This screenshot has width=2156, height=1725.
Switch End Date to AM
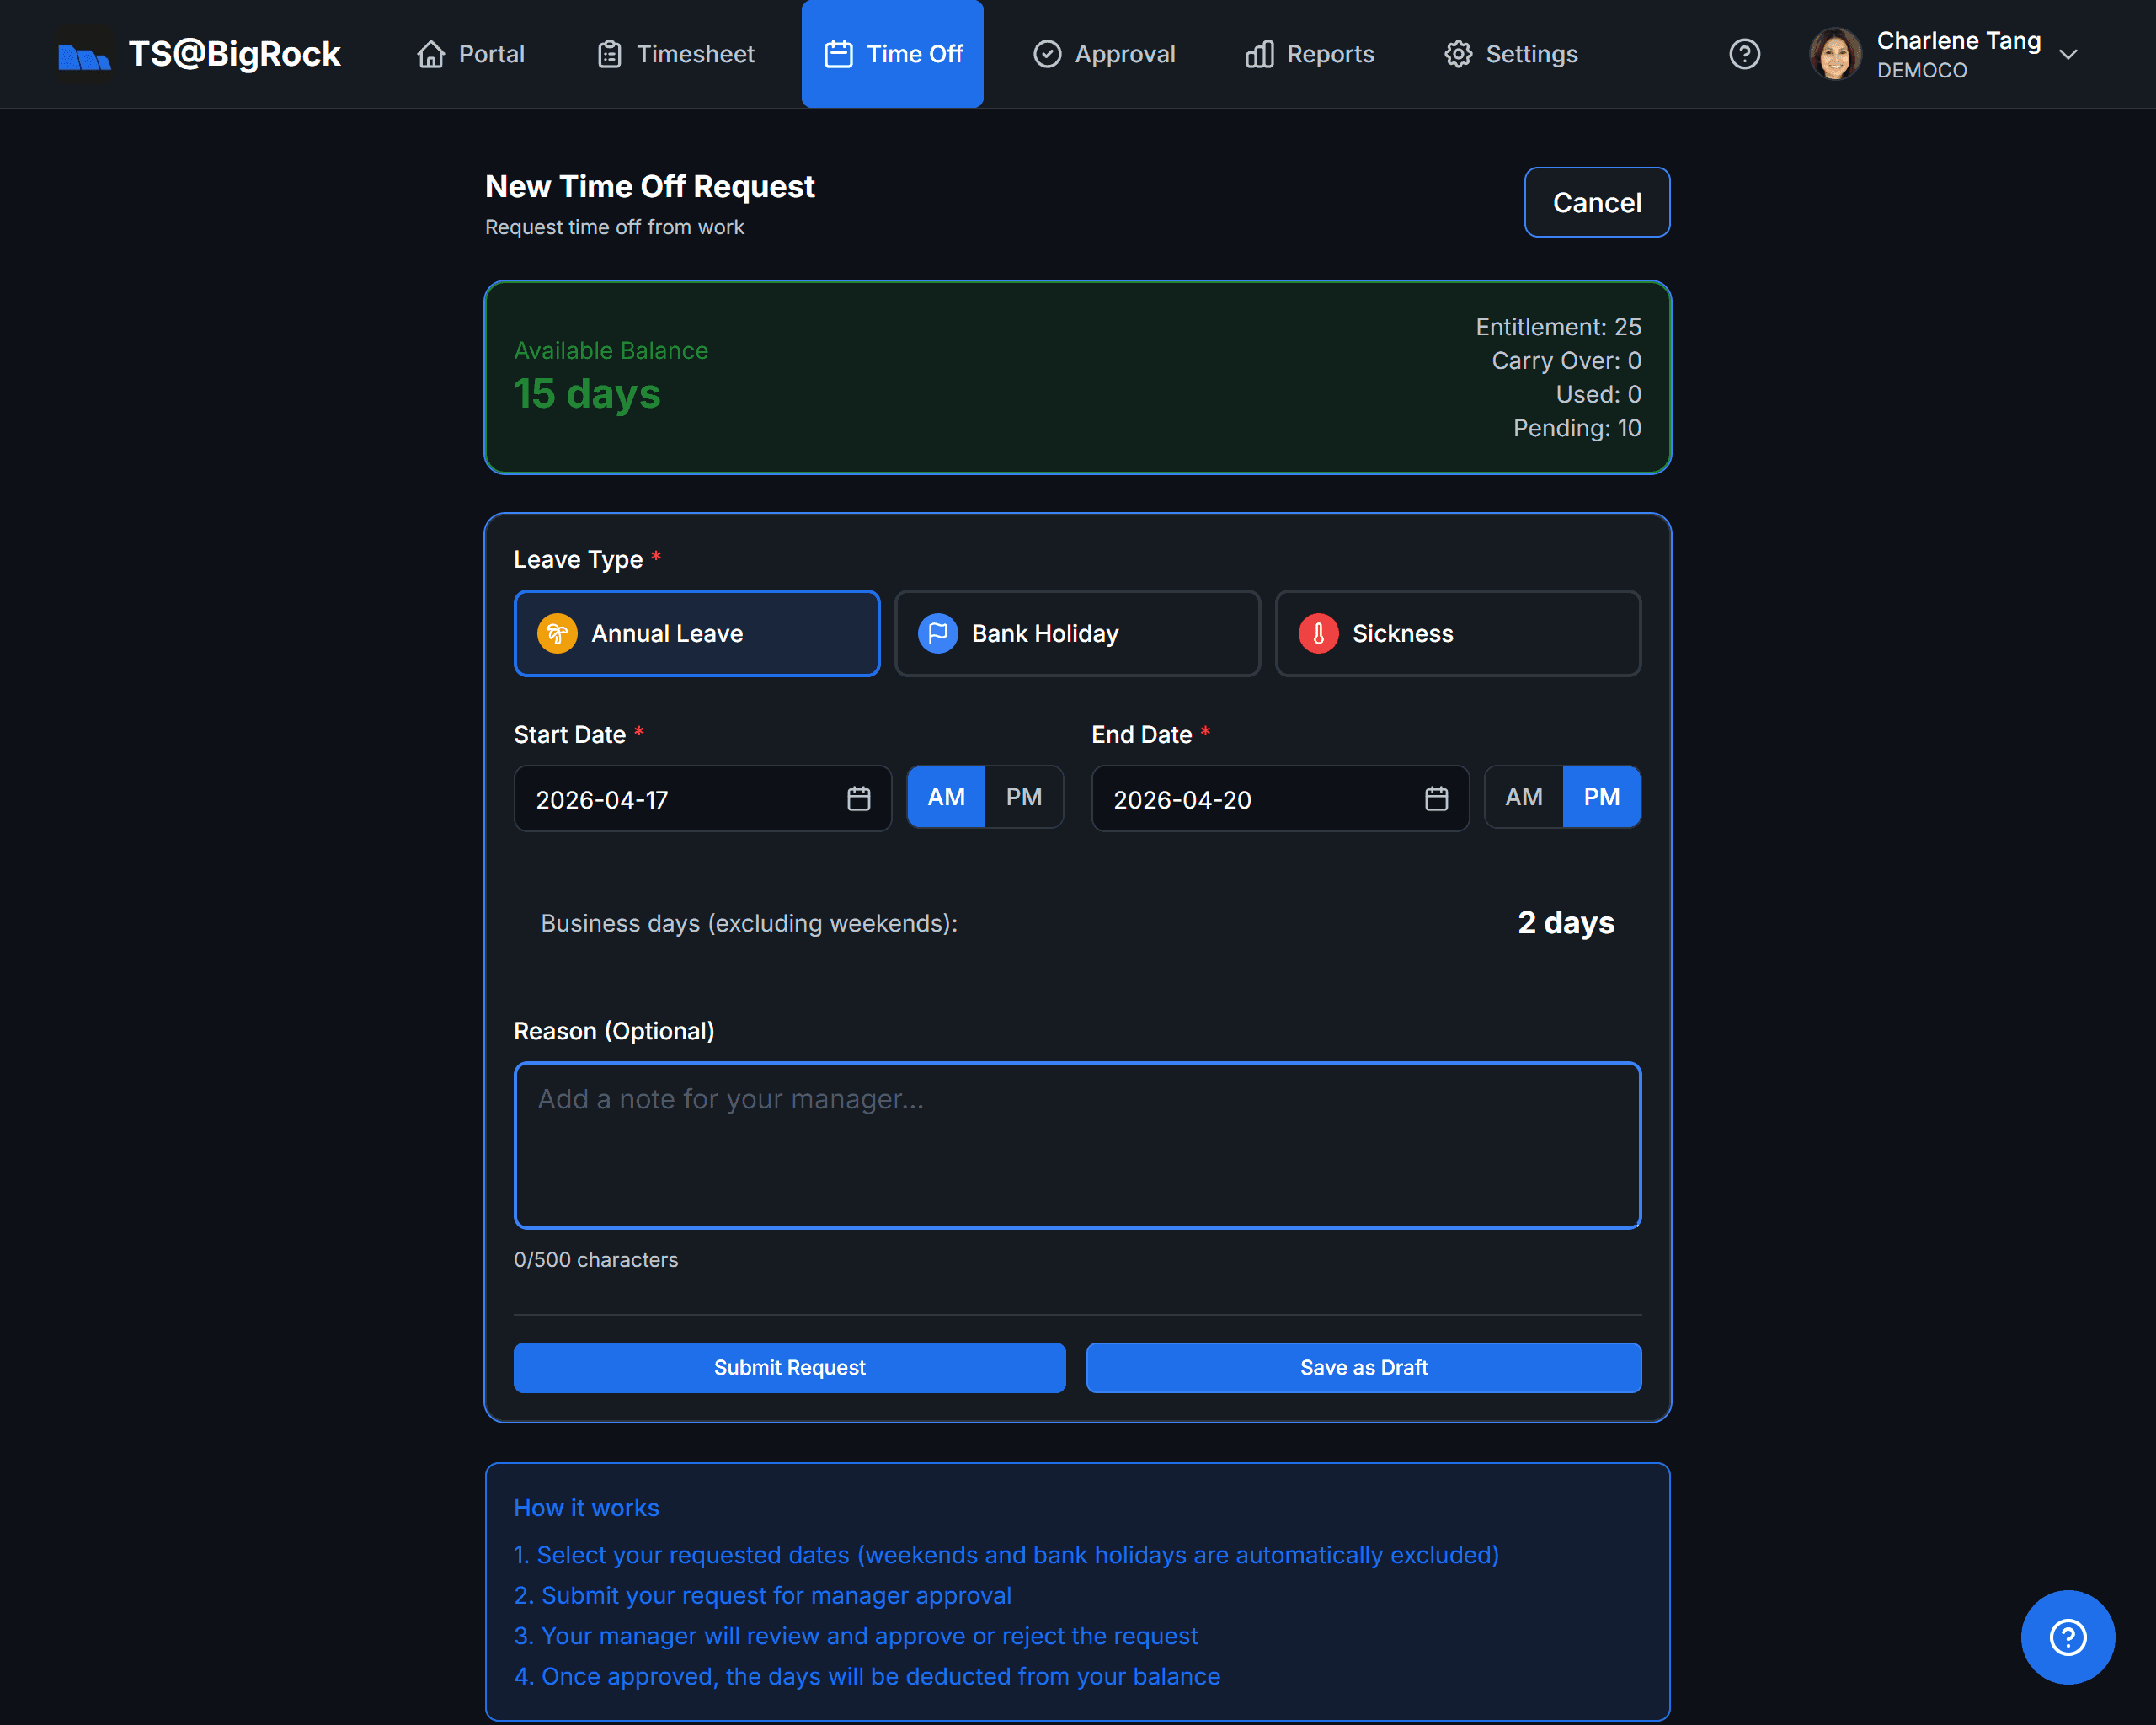[x=1523, y=797]
